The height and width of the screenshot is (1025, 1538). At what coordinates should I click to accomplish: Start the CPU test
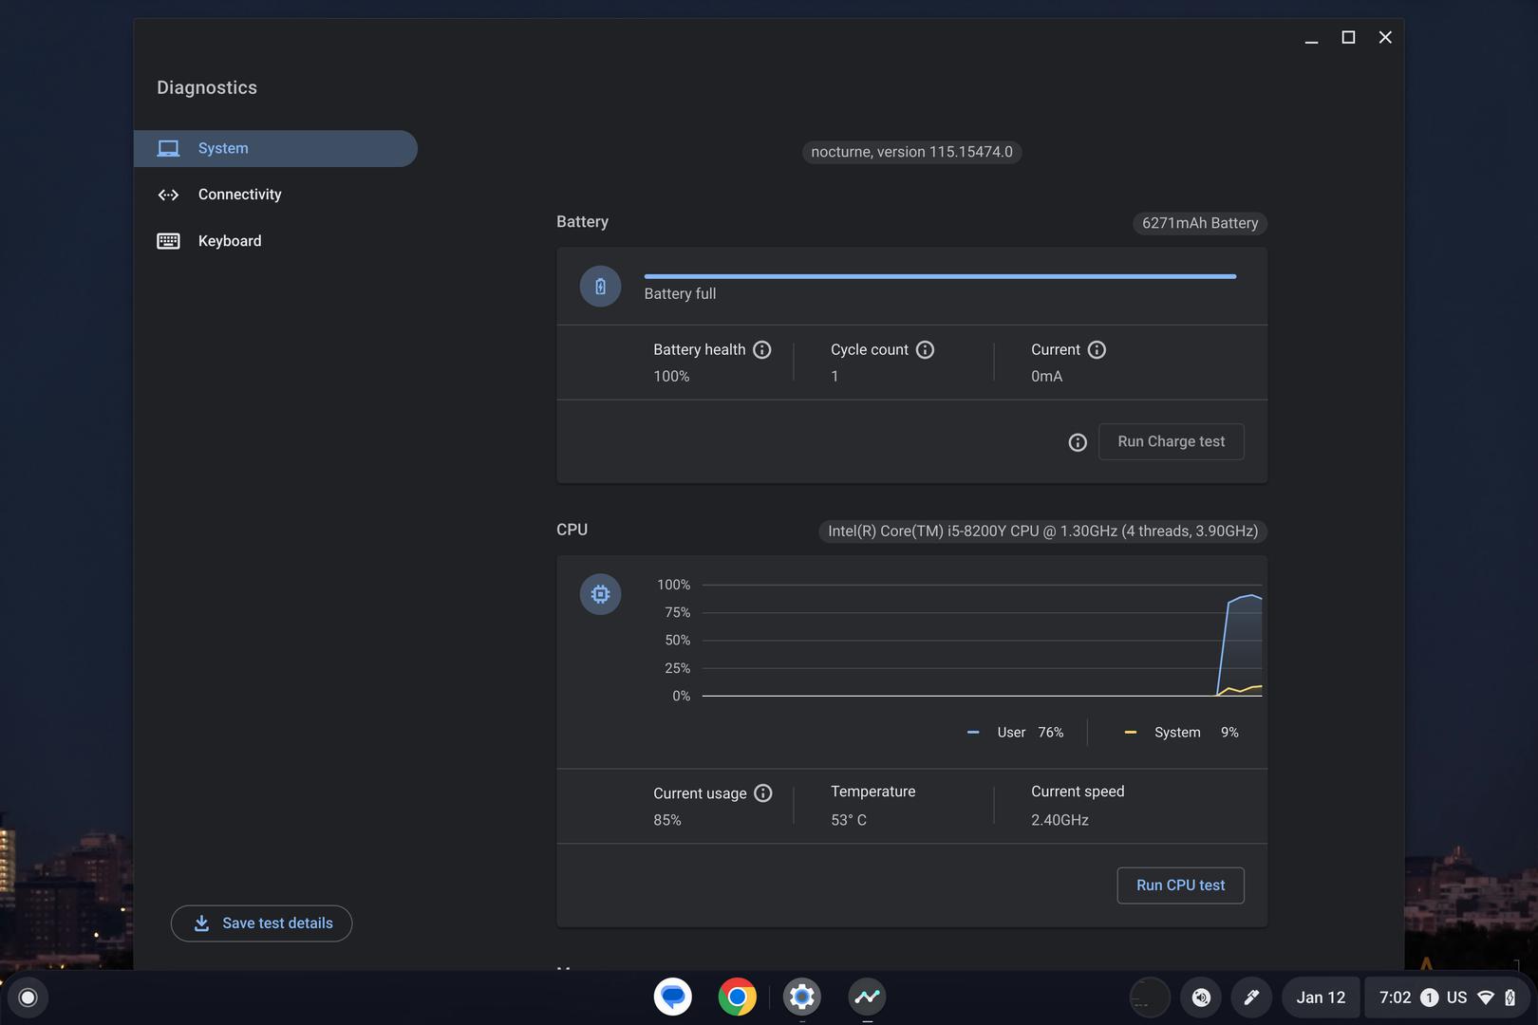click(1180, 885)
